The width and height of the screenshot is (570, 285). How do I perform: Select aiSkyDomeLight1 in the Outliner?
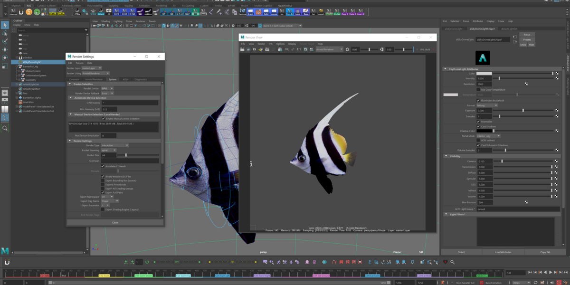pos(32,62)
